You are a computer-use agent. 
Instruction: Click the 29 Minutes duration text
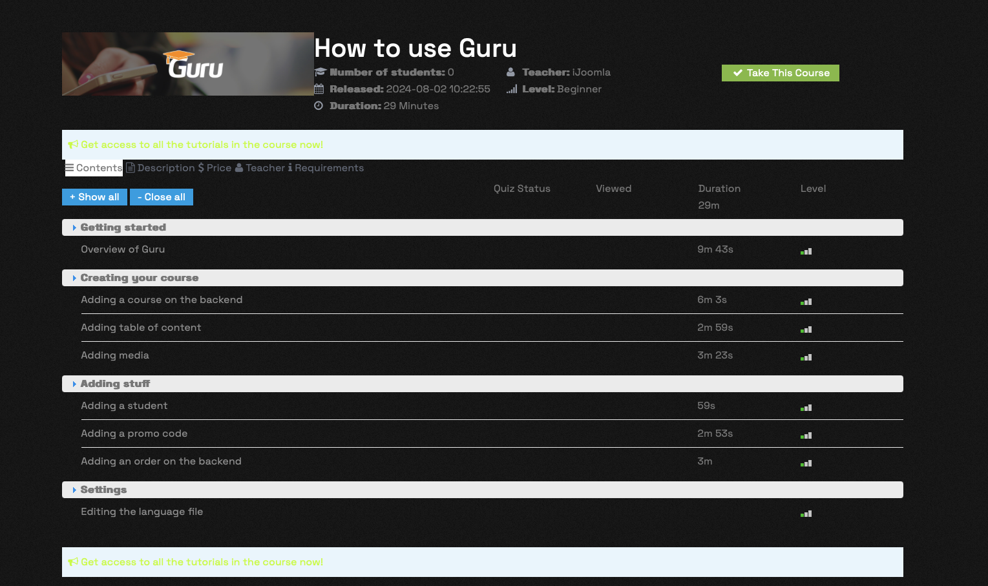click(x=411, y=106)
